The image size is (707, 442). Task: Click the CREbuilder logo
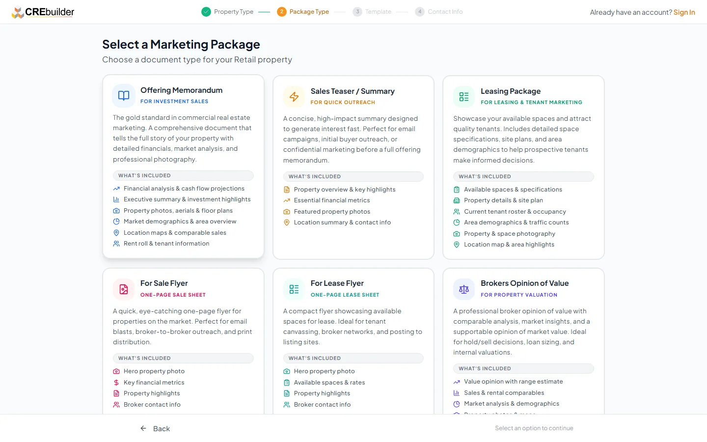43,11
